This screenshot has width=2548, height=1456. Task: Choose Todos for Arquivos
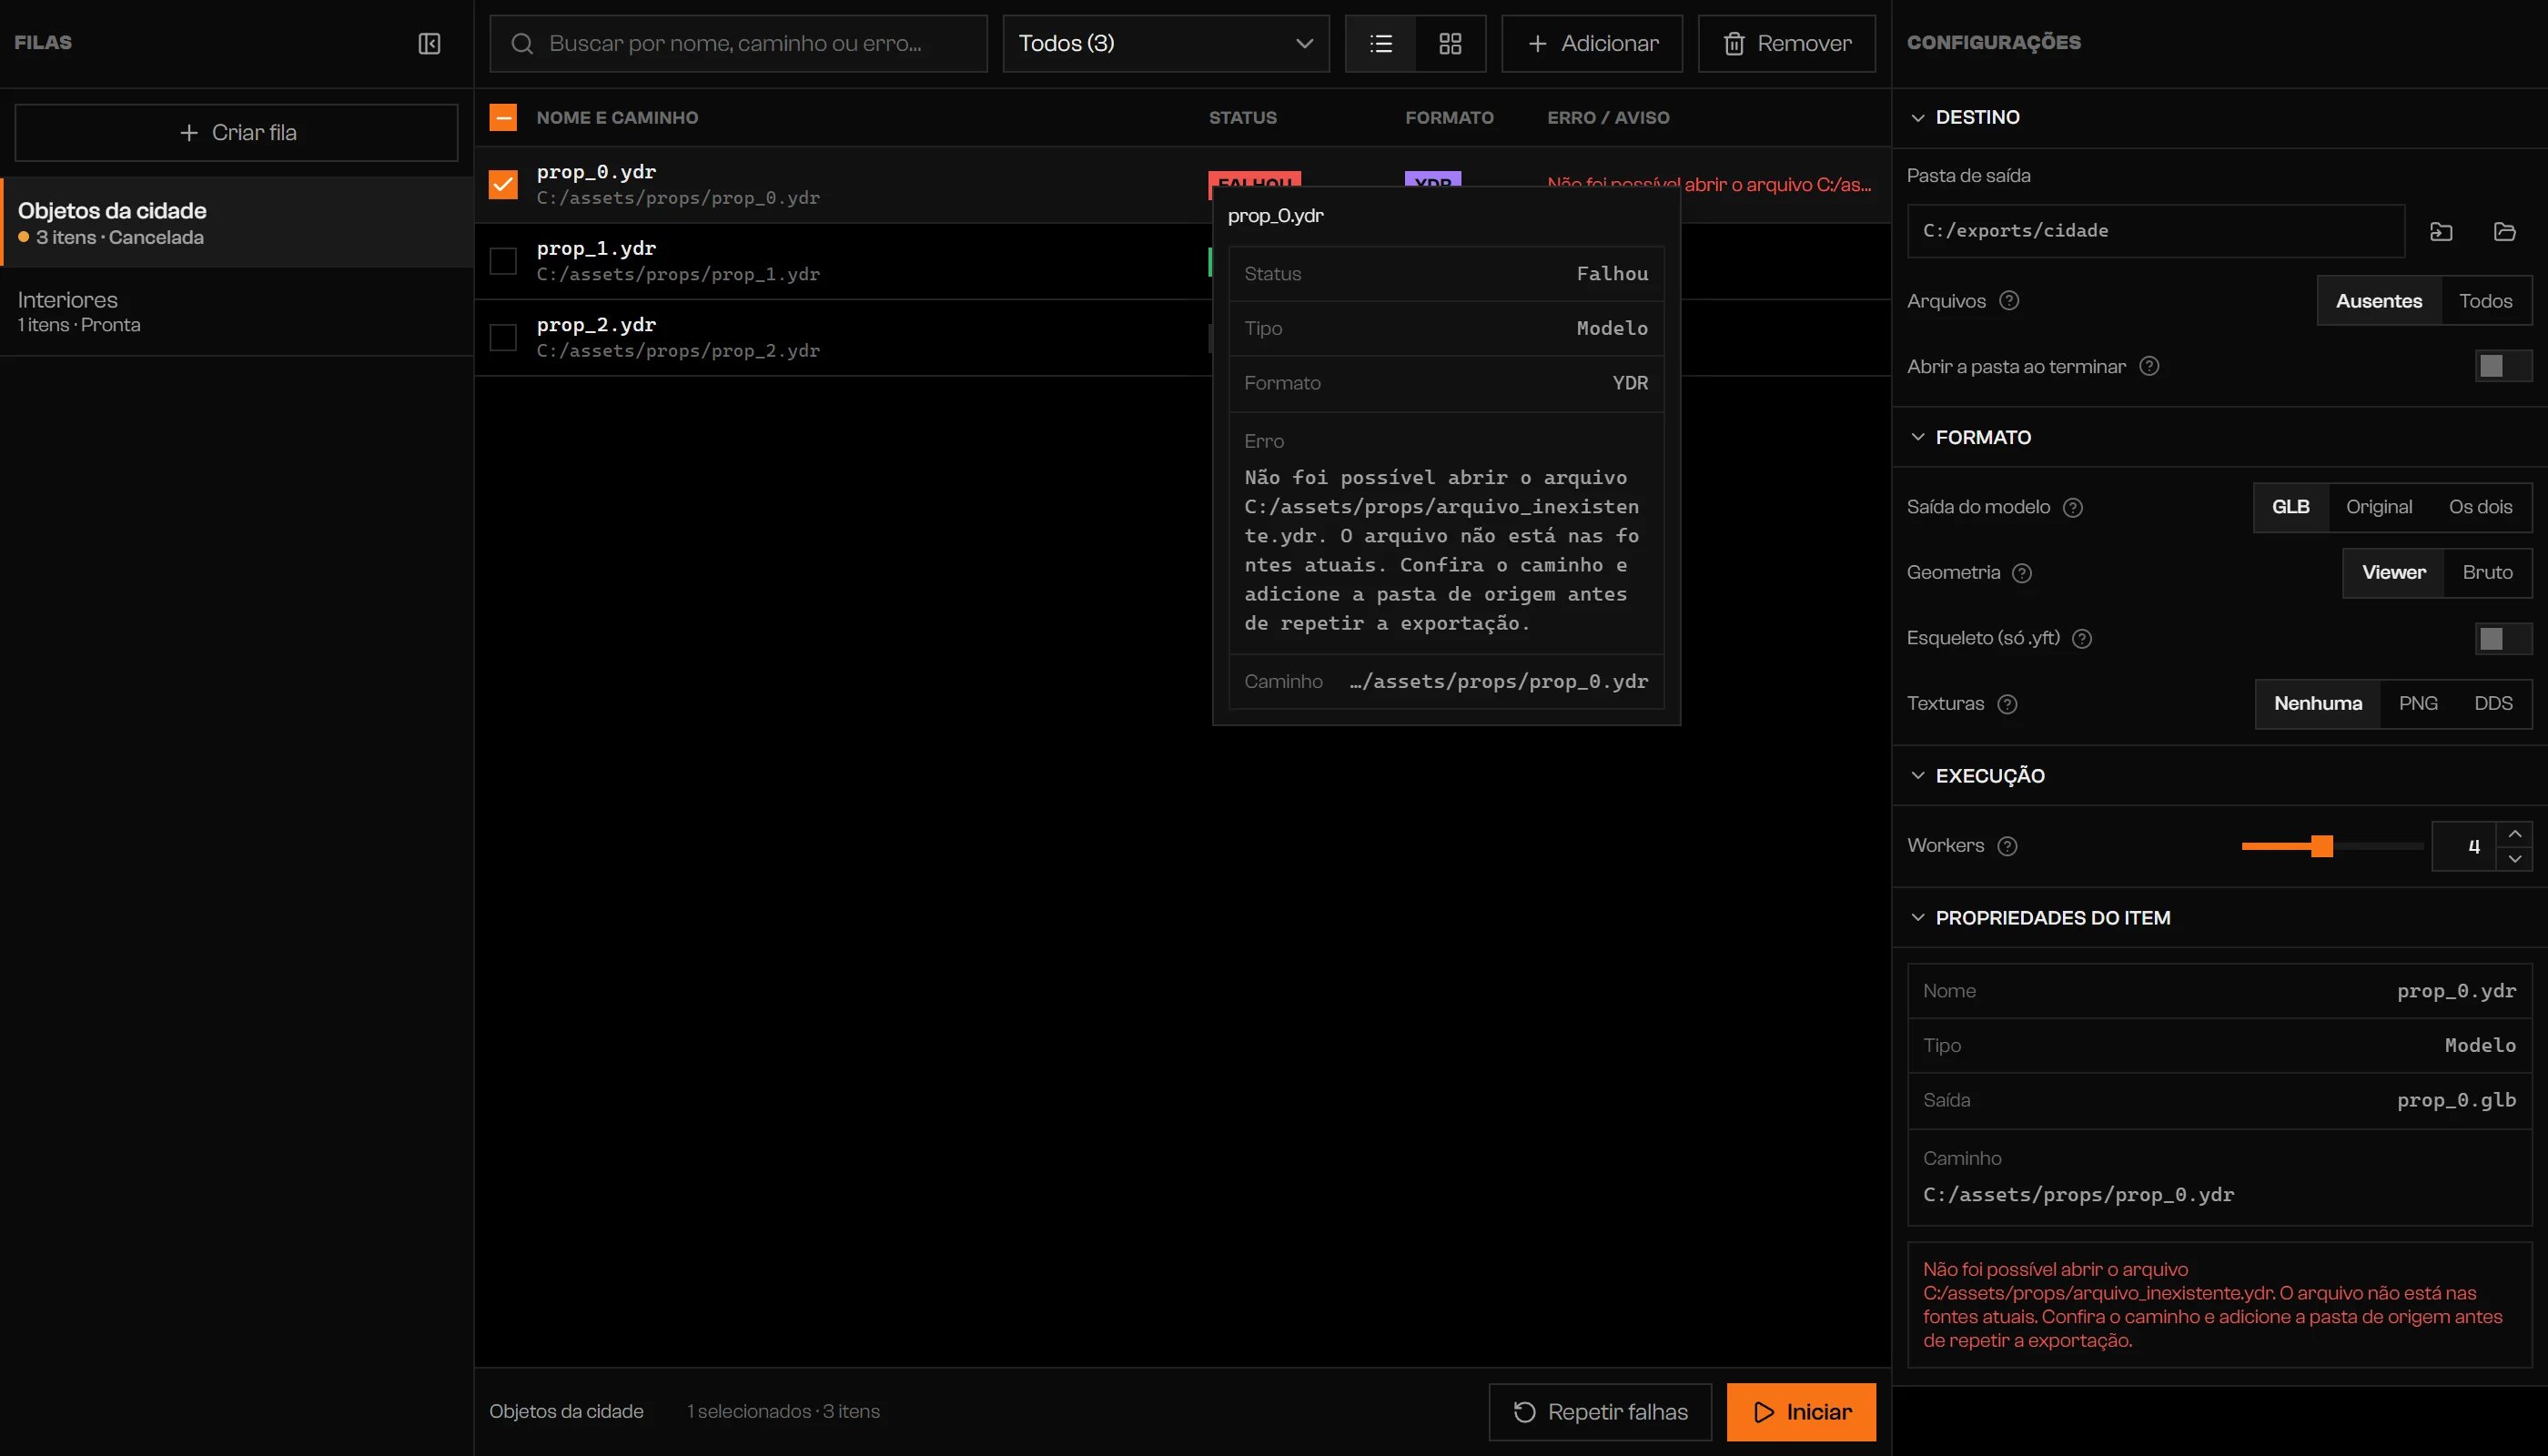[x=2485, y=301]
